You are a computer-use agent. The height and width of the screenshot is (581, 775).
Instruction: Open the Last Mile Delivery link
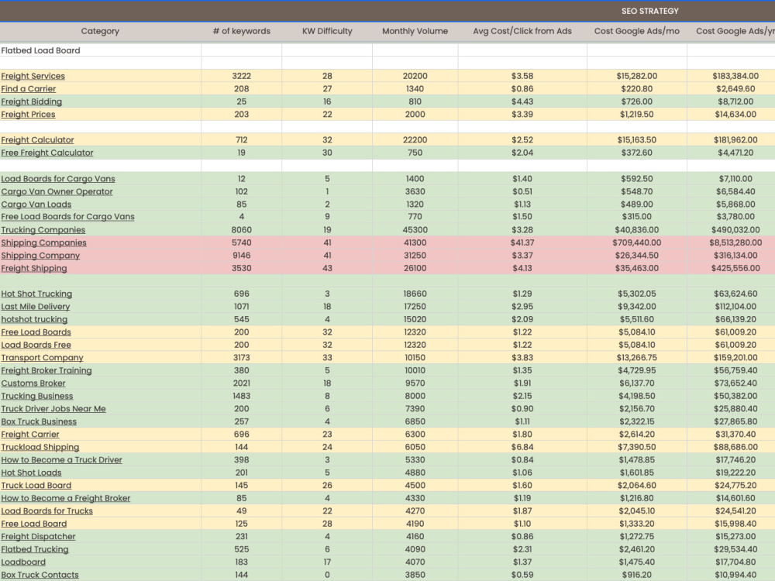coord(35,307)
